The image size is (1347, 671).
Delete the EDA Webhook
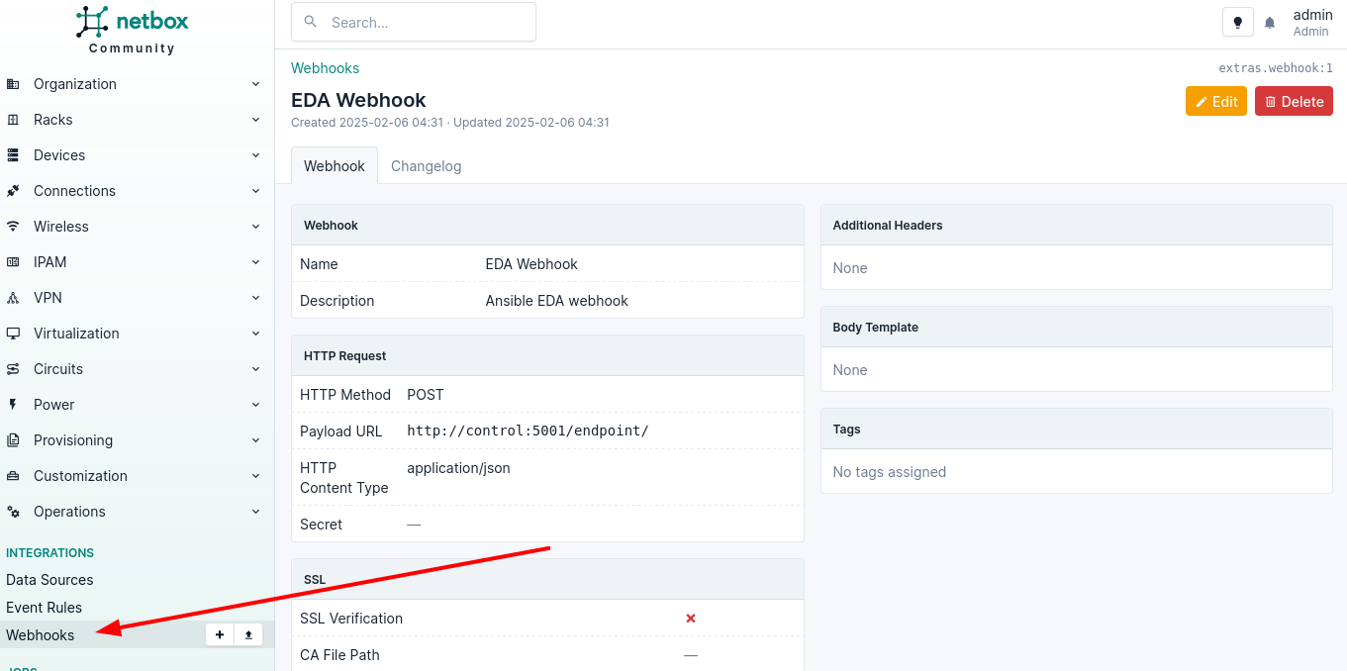(1294, 102)
